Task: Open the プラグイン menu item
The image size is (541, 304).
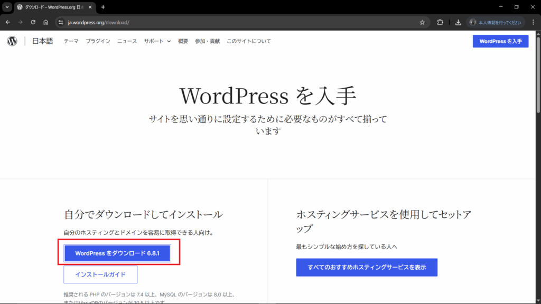Action: pos(98,41)
